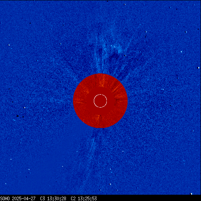Click the white circle marking the solar disk
201x201 pixels.
(100, 101)
